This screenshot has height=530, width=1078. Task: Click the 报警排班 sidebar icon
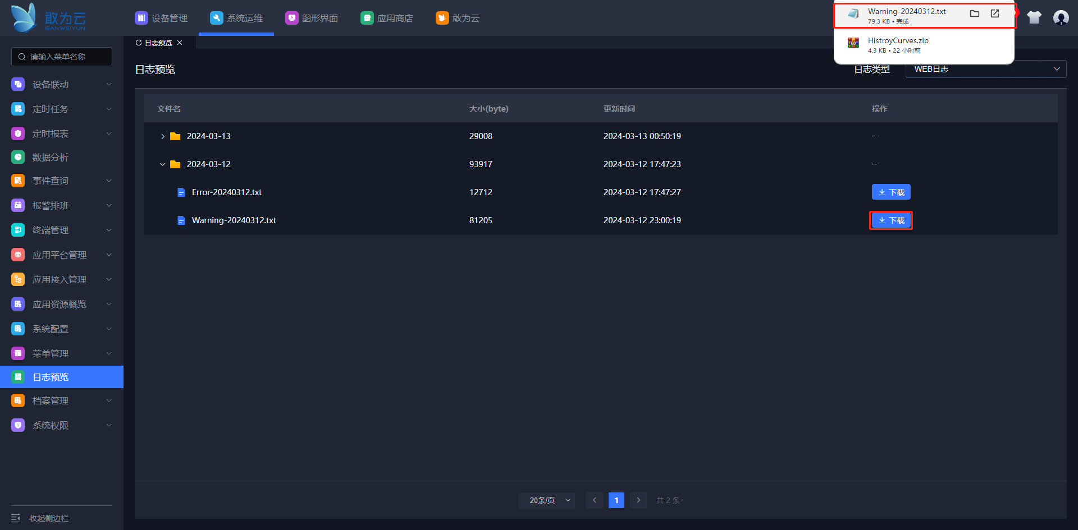coord(18,205)
